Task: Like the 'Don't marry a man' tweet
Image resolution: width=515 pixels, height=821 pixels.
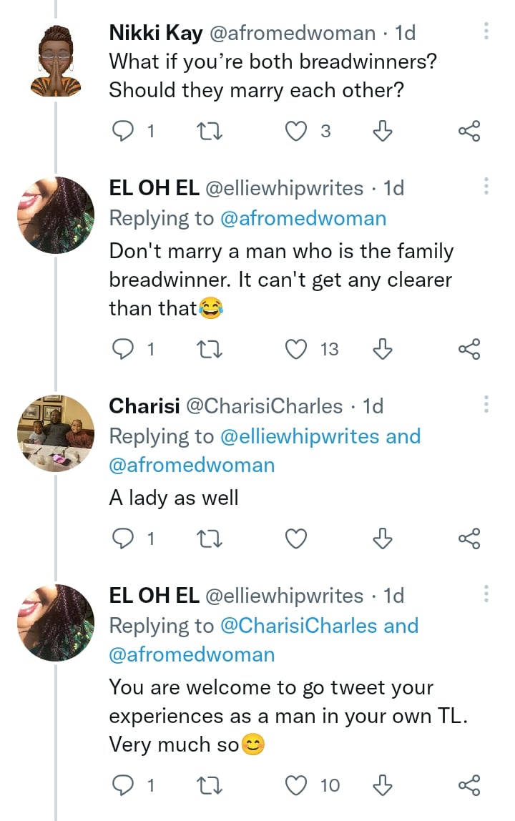Action: [297, 349]
